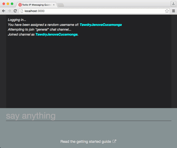The image size is (177, 148).
Task: Open the Chrome user profile button
Action: (x=173, y=4)
